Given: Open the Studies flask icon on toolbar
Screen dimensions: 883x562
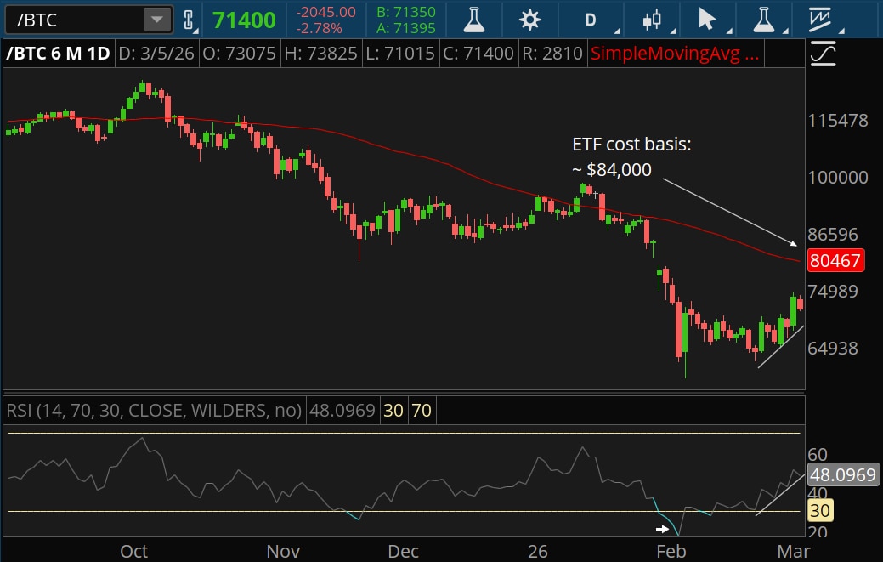Looking at the screenshot, I should point(473,20).
